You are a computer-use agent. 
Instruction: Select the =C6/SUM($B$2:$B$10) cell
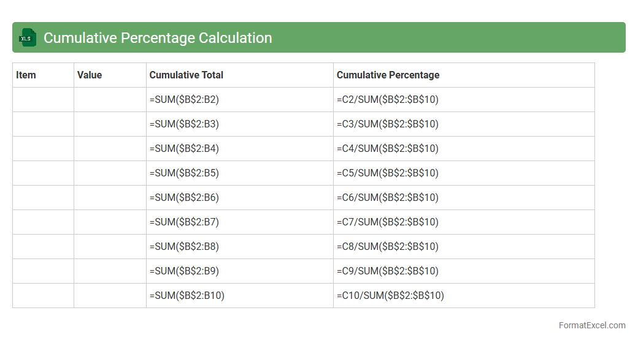click(388, 198)
